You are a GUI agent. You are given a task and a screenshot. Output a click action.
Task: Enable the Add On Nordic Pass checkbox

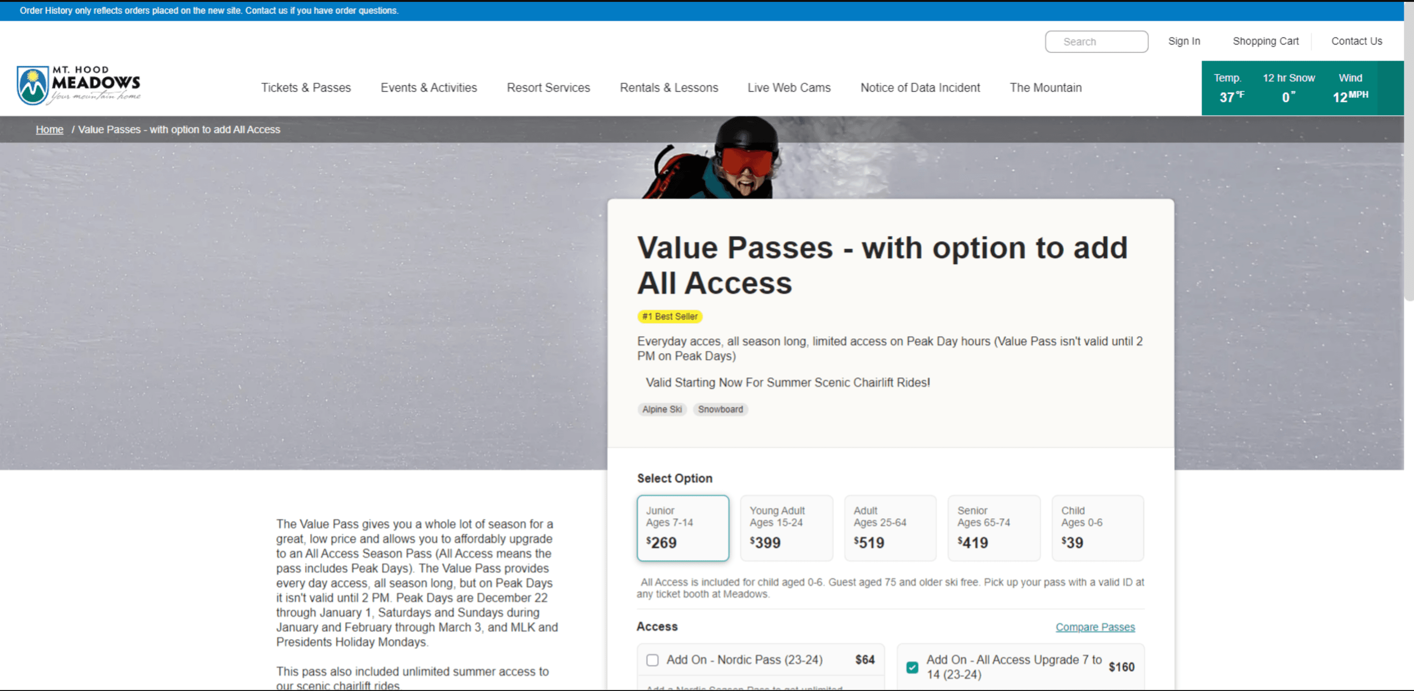coord(652,660)
